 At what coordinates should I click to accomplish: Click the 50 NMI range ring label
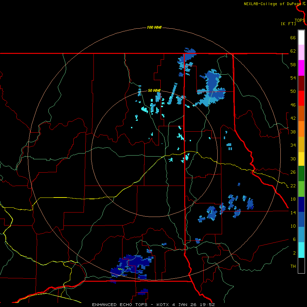click(x=154, y=90)
